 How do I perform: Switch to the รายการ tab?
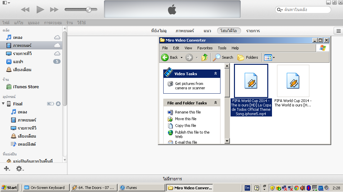tap(253, 31)
